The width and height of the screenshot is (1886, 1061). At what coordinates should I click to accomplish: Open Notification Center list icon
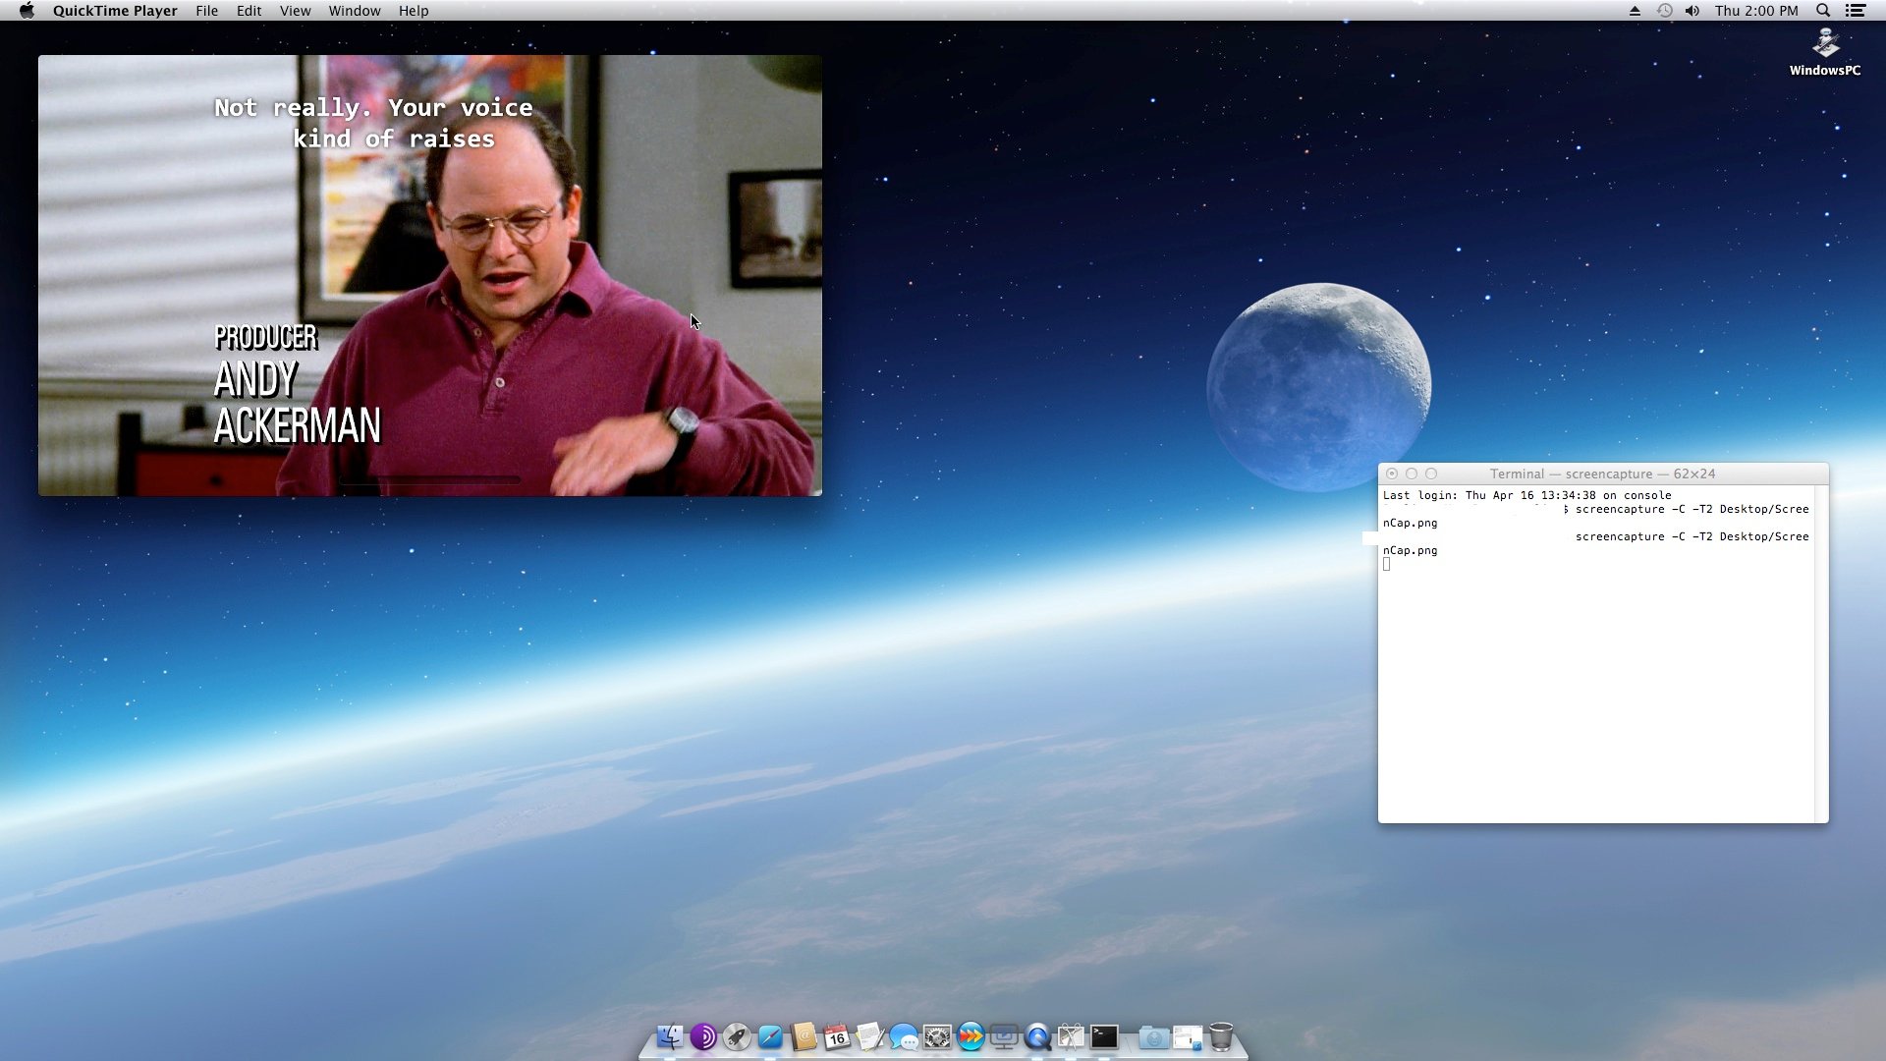click(x=1856, y=11)
